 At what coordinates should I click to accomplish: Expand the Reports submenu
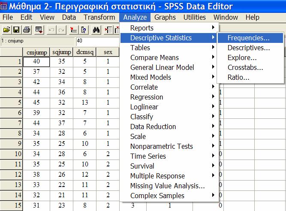coord(169,28)
